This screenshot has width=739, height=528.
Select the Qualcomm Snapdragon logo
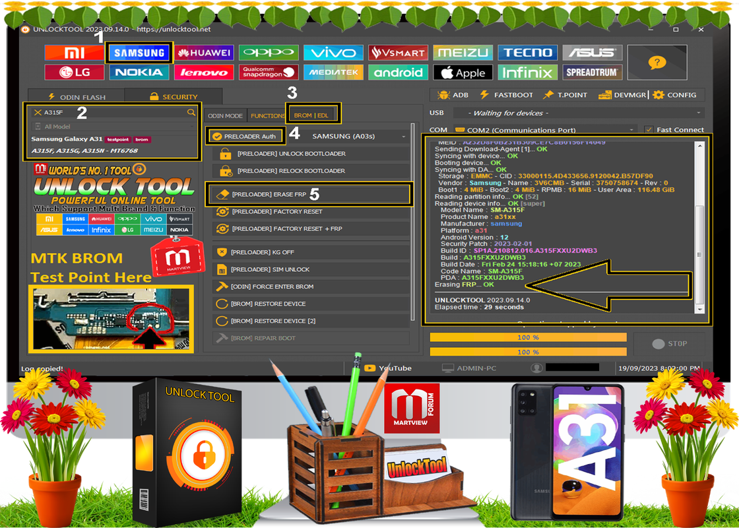coord(269,72)
